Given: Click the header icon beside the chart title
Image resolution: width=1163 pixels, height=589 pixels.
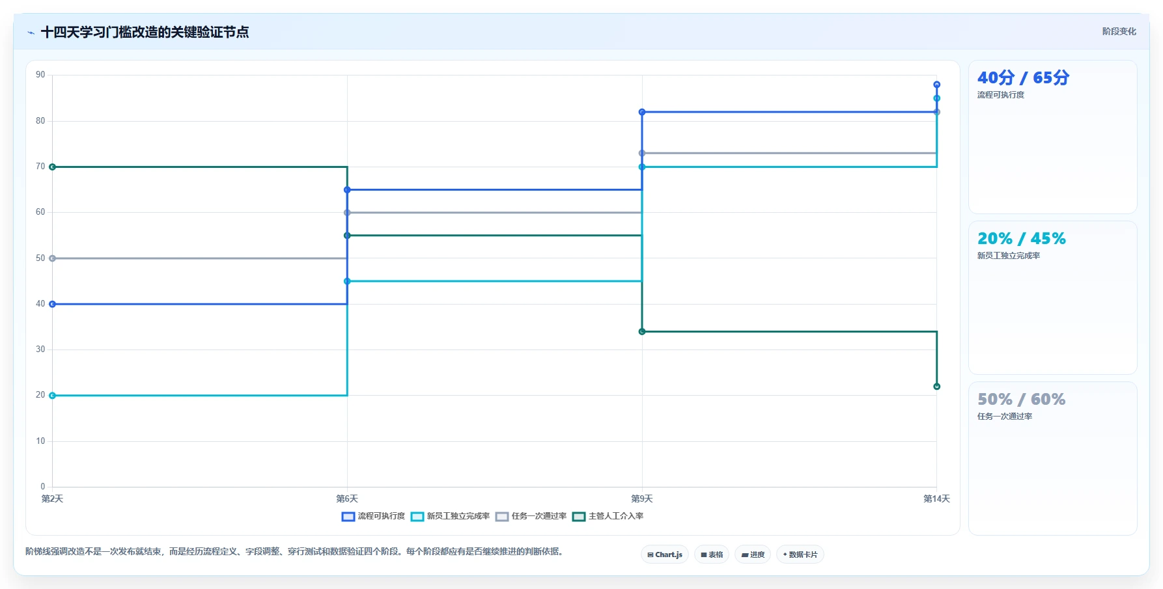Looking at the screenshot, I should click(x=31, y=33).
